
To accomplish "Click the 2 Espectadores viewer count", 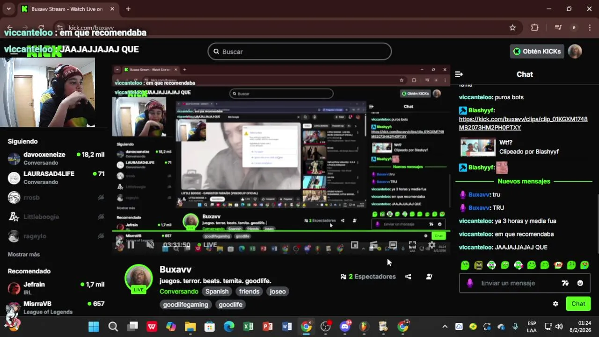I will [368, 277].
